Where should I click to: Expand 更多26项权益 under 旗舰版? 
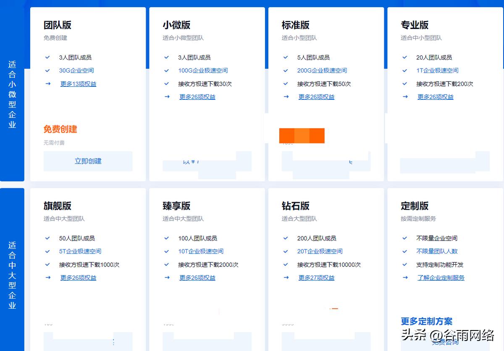pyautogui.click(x=78, y=277)
